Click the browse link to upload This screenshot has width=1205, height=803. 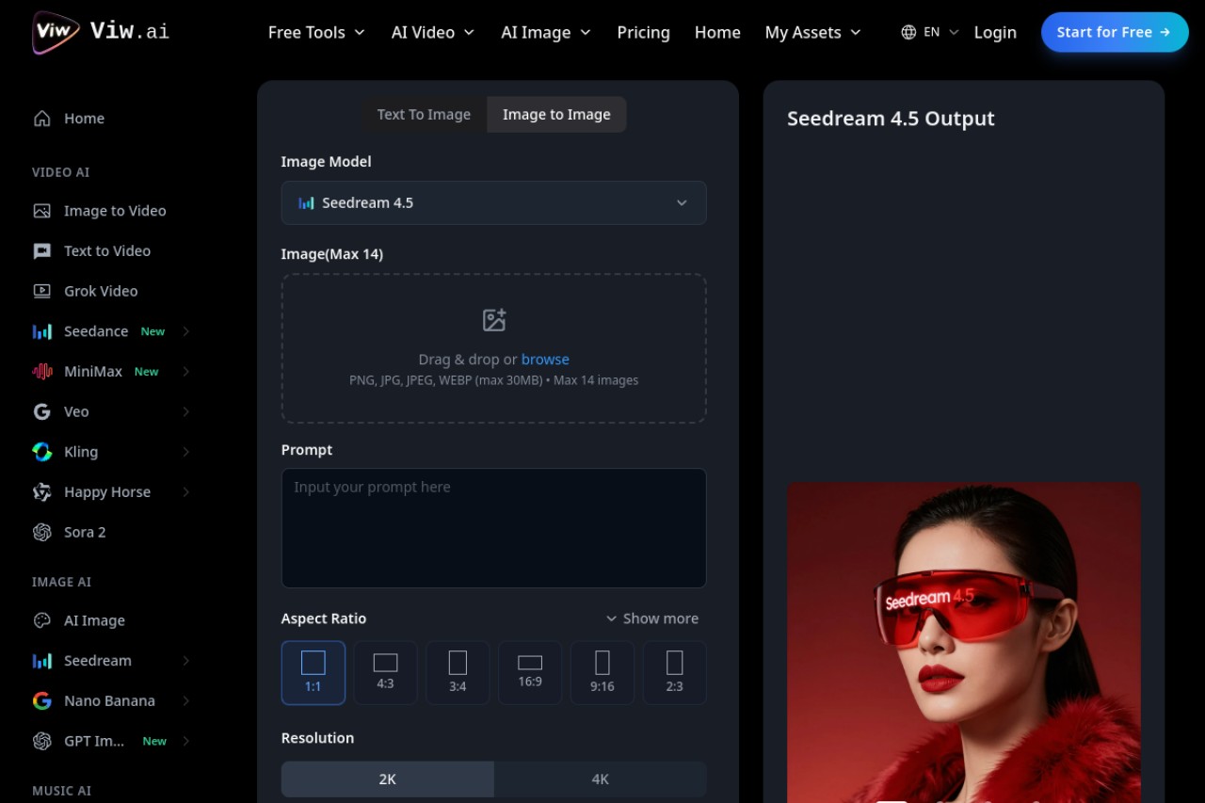click(x=545, y=360)
